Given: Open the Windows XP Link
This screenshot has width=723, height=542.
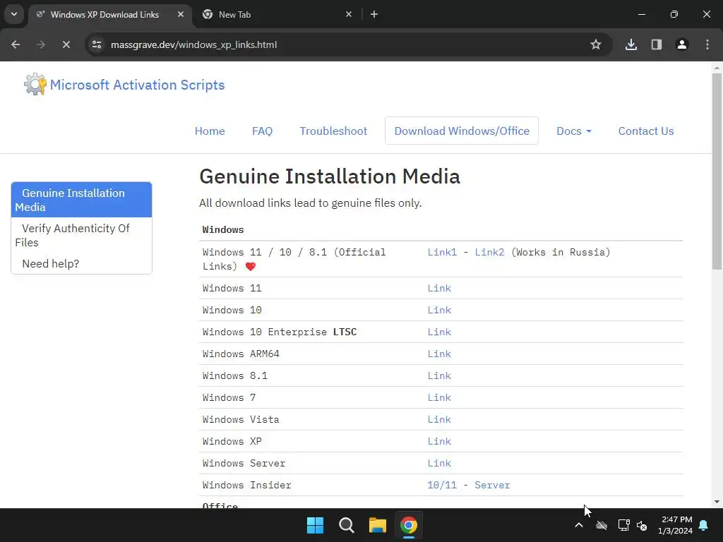Looking at the screenshot, I should pos(439,442).
